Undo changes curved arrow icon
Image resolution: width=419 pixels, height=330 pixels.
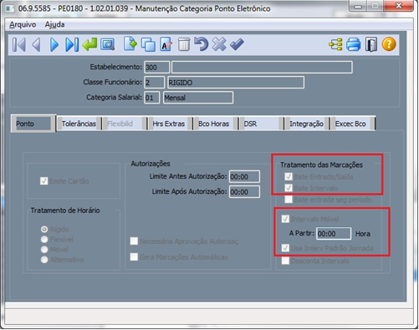click(201, 44)
